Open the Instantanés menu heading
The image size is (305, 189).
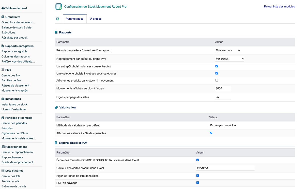[13, 99]
